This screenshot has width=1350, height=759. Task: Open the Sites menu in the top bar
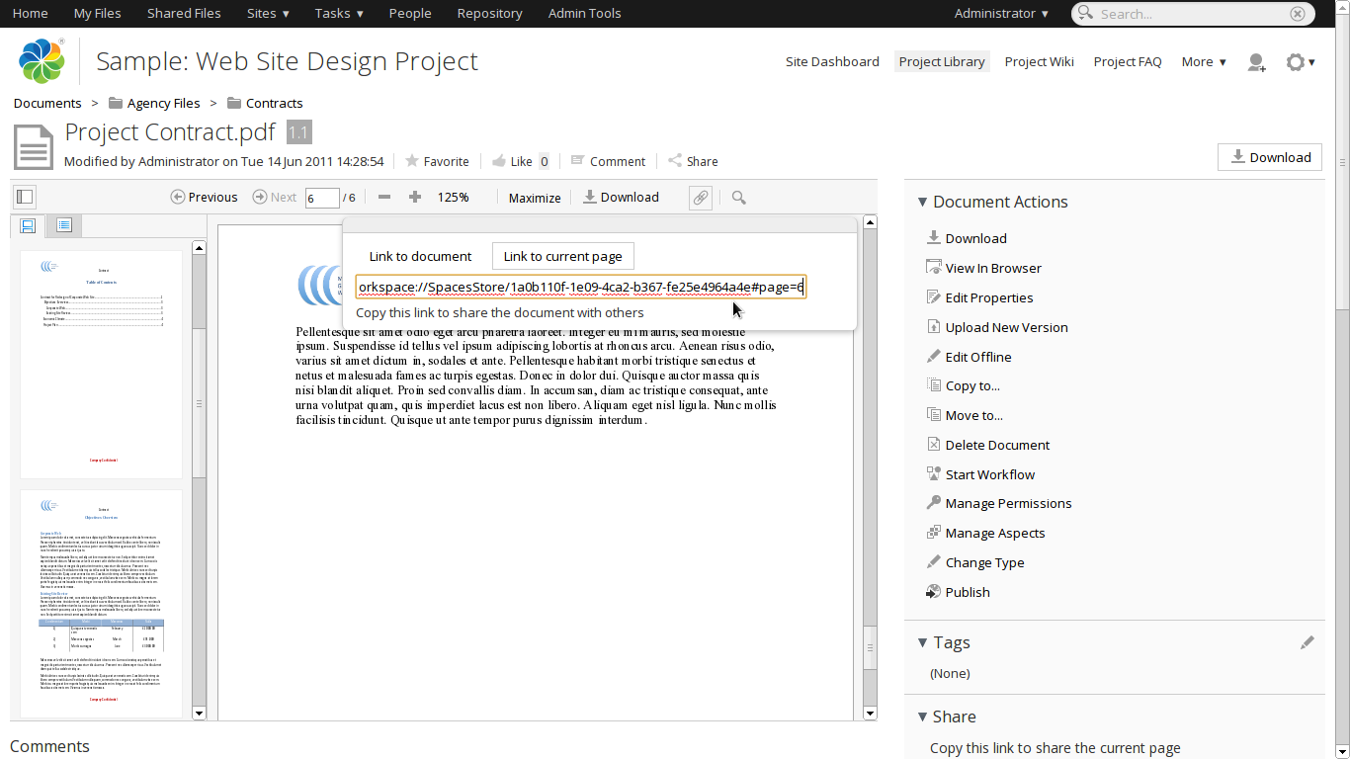(x=268, y=13)
